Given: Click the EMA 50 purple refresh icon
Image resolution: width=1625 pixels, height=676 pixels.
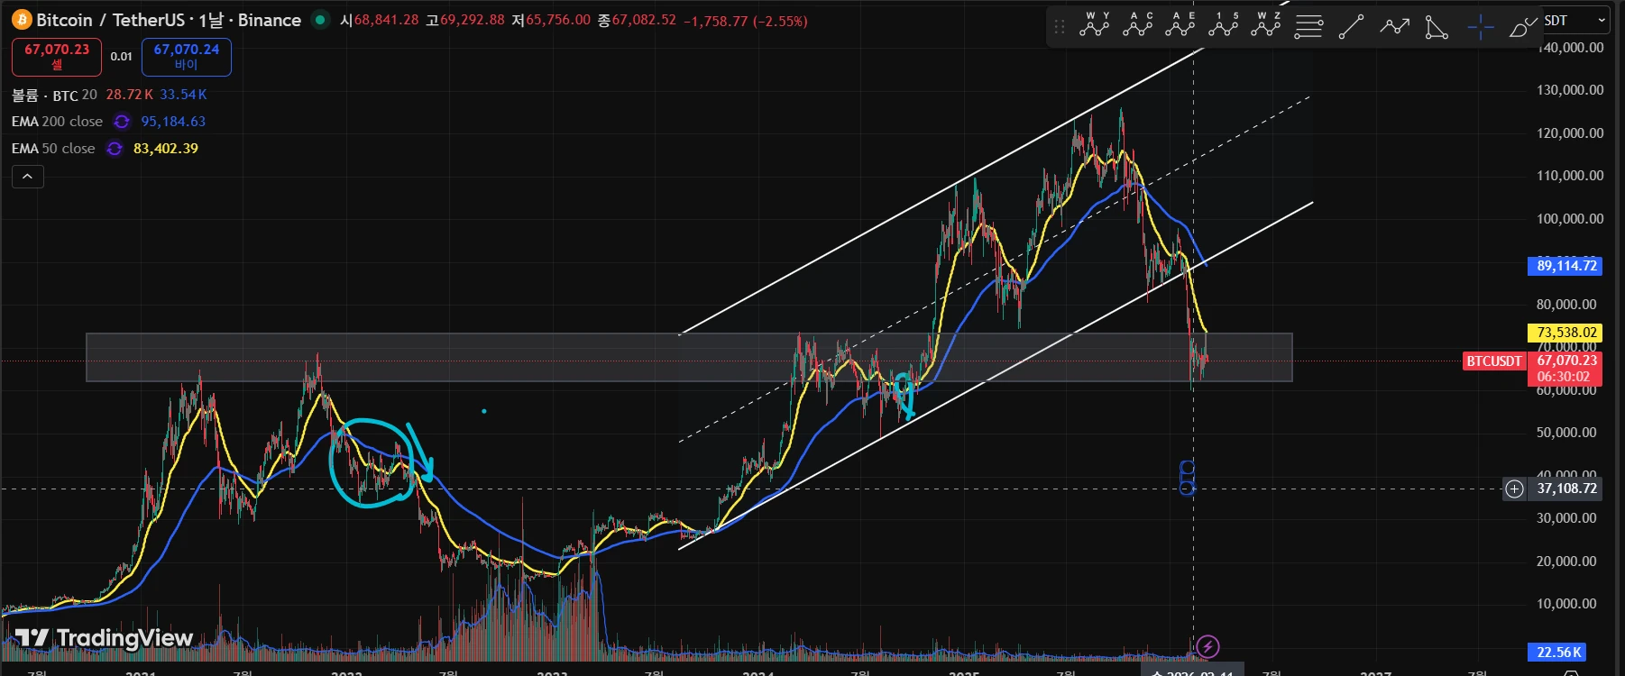Looking at the screenshot, I should click(115, 149).
